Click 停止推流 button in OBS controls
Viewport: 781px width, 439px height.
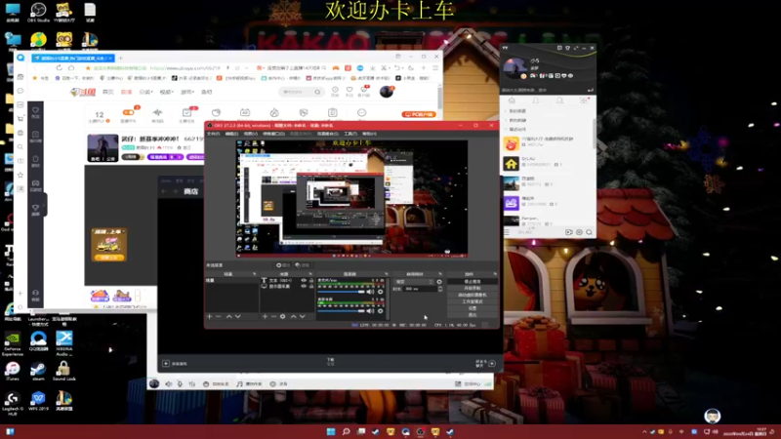tap(473, 282)
